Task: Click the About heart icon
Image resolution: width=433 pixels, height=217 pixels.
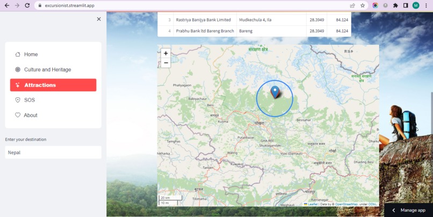Action: click(x=18, y=115)
